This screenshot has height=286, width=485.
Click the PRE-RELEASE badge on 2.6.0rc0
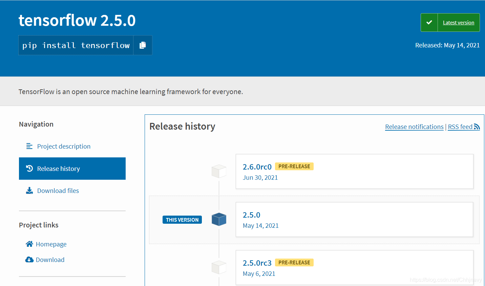coord(294,166)
